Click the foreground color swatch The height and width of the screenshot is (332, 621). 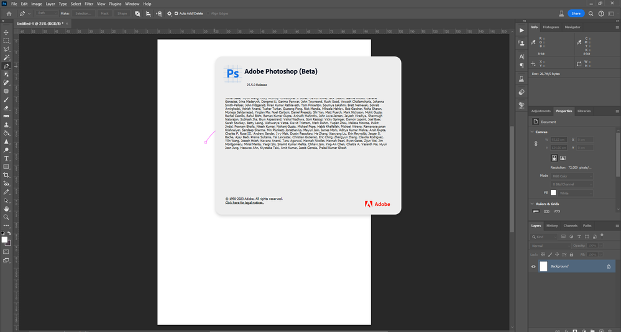click(x=4, y=240)
